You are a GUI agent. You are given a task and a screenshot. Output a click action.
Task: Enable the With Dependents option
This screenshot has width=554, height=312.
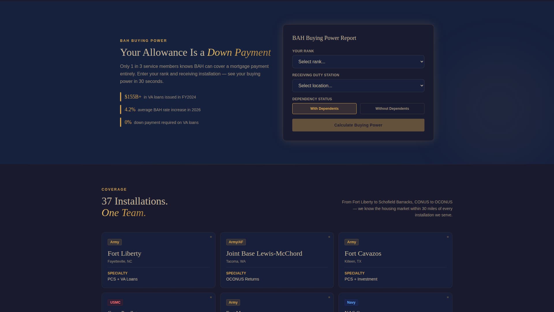point(324,108)
